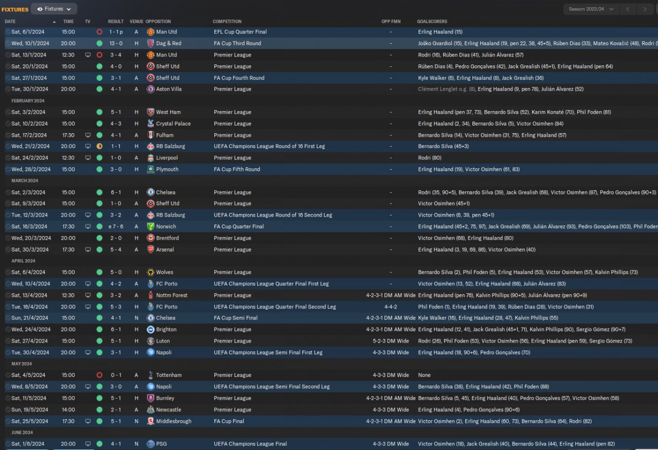This screenshot has height=450, width=658.
Task: Open the FA Cup Fifth Round competition link
Action: tap(237, 169)
